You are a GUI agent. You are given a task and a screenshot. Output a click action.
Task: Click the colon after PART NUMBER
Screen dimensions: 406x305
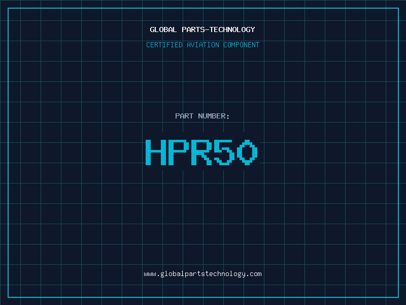(228, 116)
